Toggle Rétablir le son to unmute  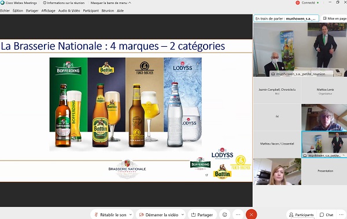pos(110,214)
